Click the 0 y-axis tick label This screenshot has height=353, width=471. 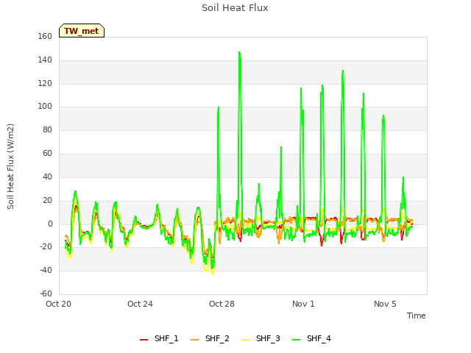click(x=50, y=224)
